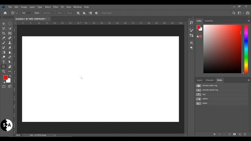This screenshot has height=141, width=251.
Task: Switch to the Layers tab
Action: click(x=200, y=80)
